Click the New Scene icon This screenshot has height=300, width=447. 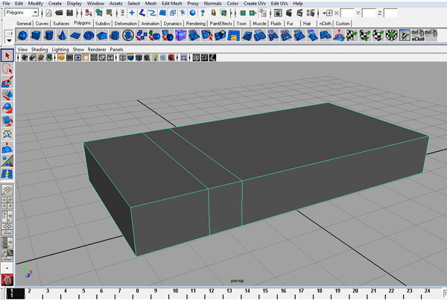[x=48, y=13]
